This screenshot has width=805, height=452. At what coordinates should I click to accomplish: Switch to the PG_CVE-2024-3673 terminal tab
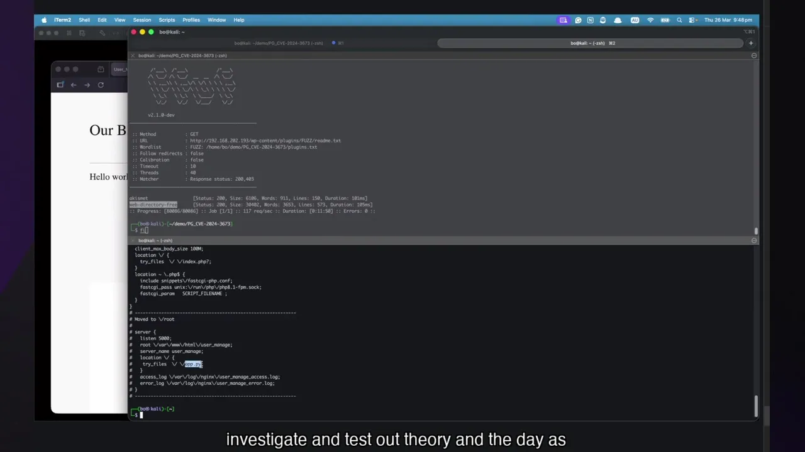click(x=283, y=43)
